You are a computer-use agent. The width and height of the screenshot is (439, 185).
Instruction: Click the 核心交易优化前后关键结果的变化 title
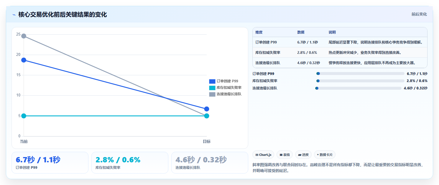[x=63, y=15]
